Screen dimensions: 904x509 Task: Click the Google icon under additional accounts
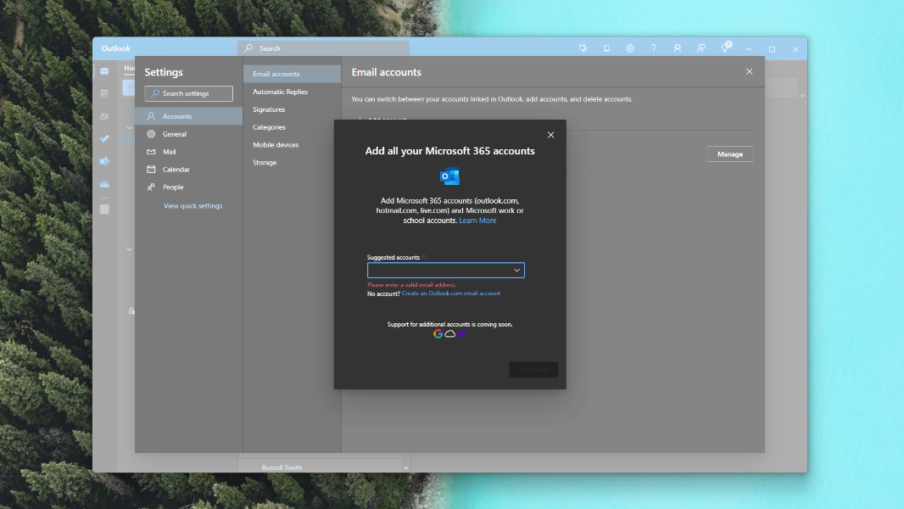(438, 334)
